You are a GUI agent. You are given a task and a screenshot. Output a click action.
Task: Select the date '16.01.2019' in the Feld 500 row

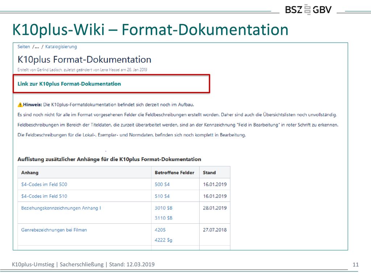click(x=215, y=184)
